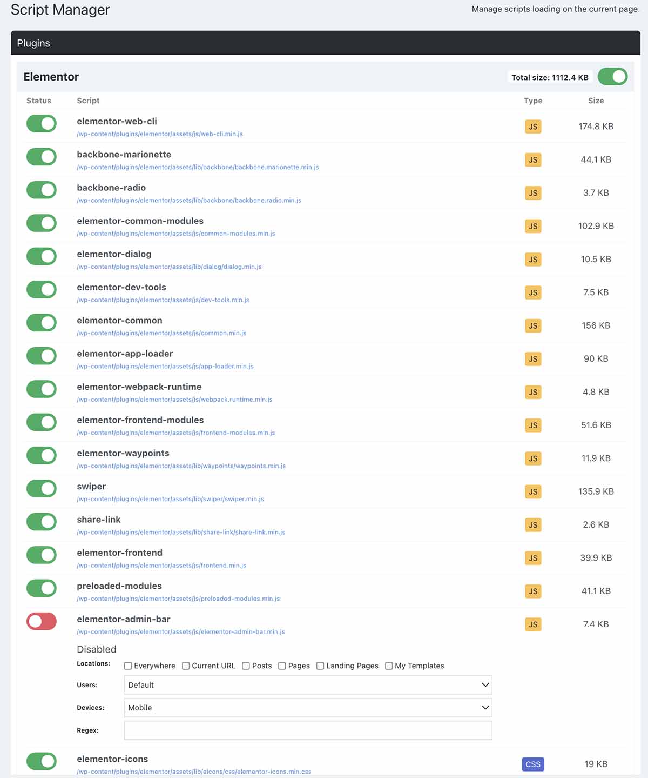This screenshot has height=778, width=648.
Task: Open backbone.marionette.min.js path link
Action: point(198,167)
